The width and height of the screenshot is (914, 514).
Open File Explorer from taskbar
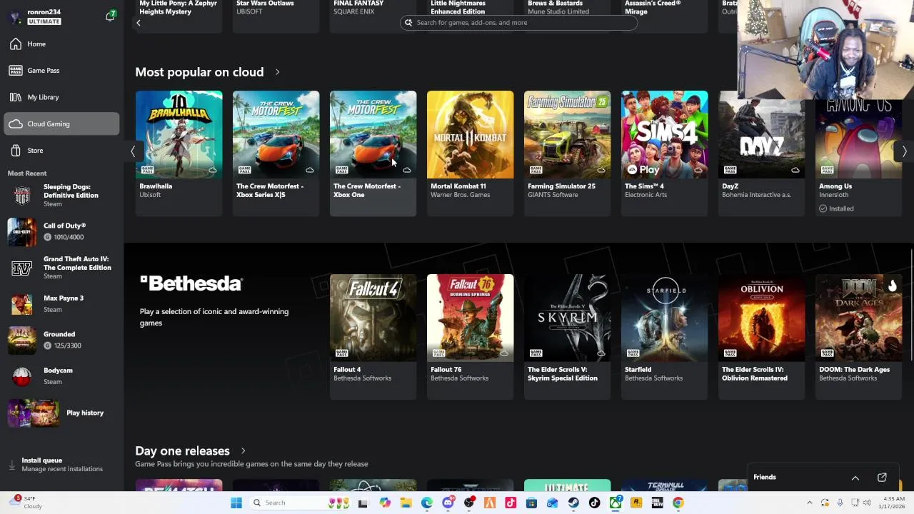[406, 503]
